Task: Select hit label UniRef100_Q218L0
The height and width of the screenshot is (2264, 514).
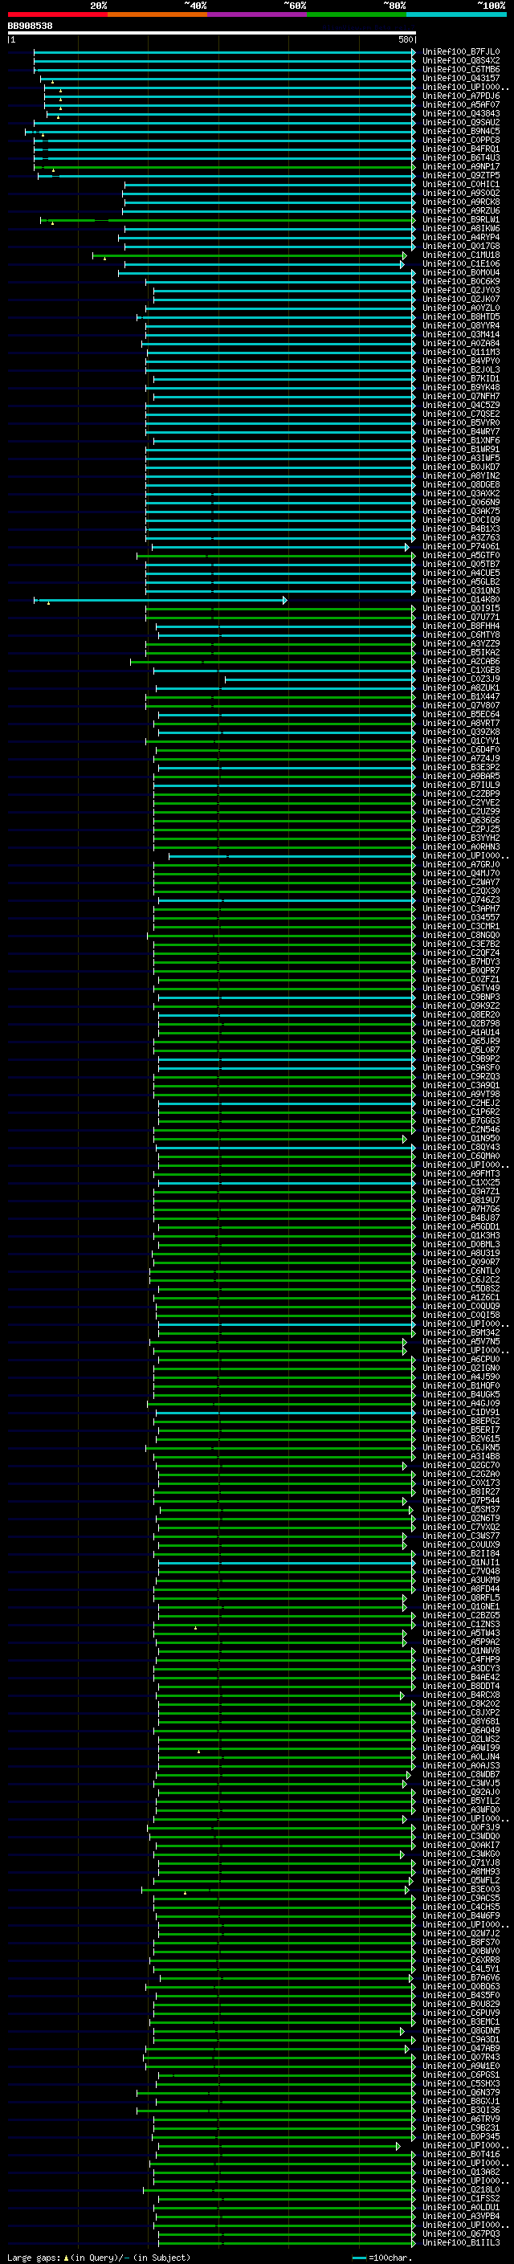Action: pyautogui.click(x=460, y=2190)
